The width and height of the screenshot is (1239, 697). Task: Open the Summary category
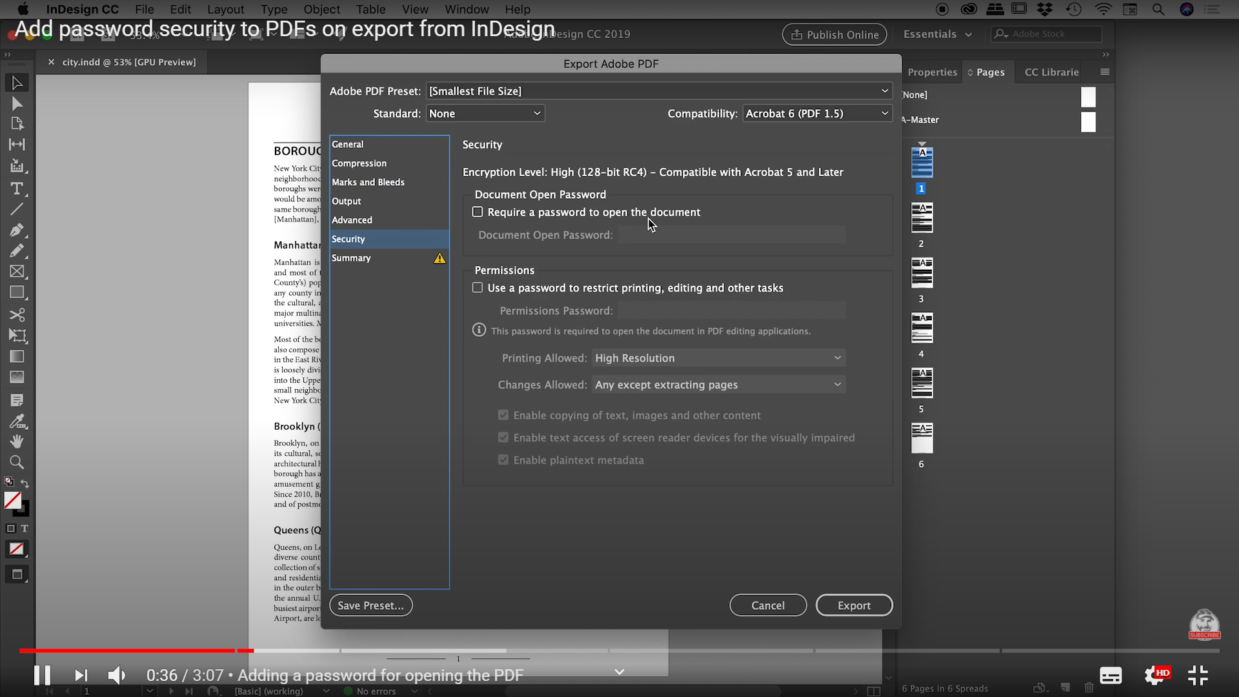[389, 258]
